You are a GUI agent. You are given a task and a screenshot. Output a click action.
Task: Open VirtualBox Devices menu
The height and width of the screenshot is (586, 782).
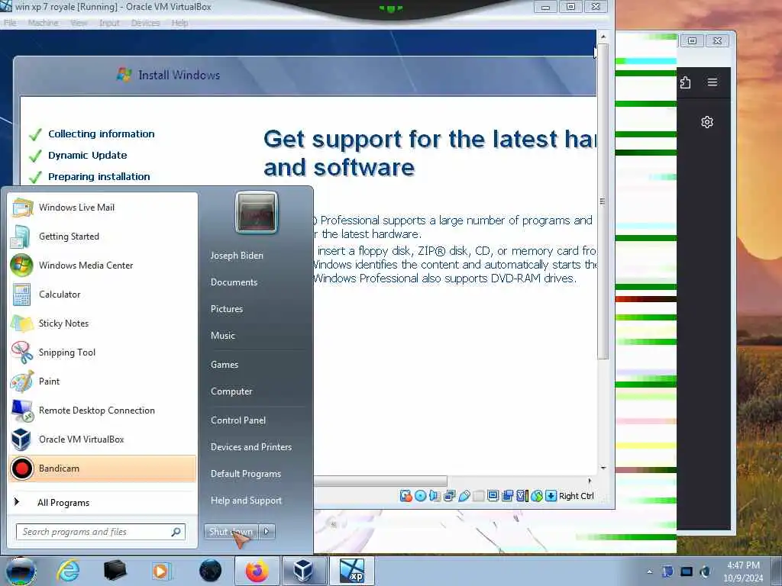146,23
